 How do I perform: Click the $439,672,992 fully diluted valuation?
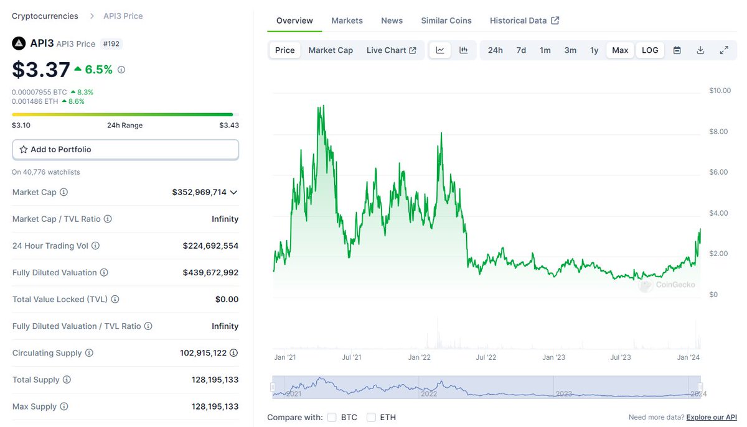click(210, 273)
